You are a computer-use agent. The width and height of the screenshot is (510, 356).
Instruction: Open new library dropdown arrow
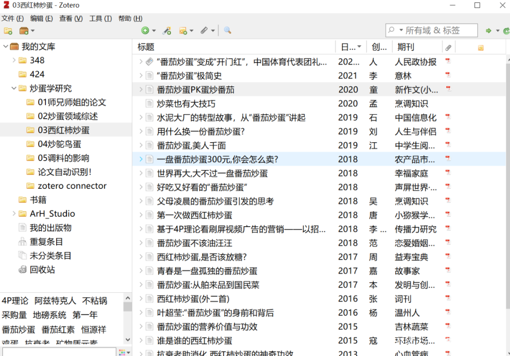click(x=33, y=31)
